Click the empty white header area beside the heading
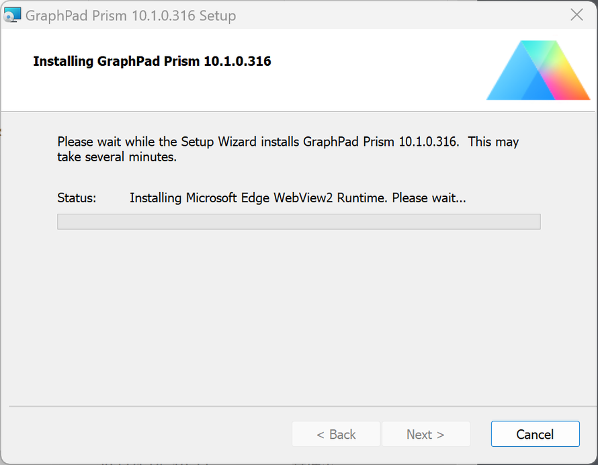This screenshot has height=465, width=598. click(x=376, y=74)
